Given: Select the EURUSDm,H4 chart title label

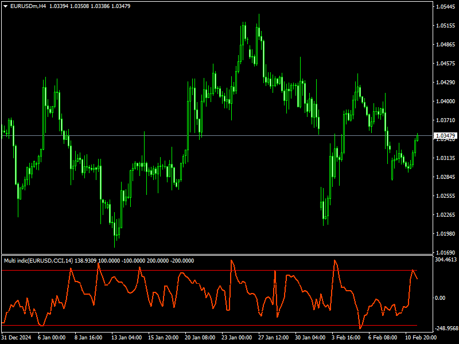Looking at the screenshot, I should [x=27, y=5].
